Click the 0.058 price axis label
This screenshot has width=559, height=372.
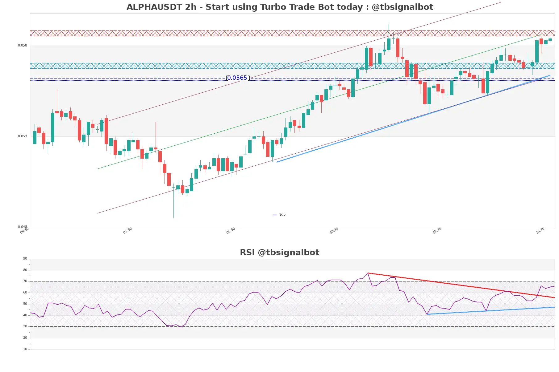[x=23, y=46]
